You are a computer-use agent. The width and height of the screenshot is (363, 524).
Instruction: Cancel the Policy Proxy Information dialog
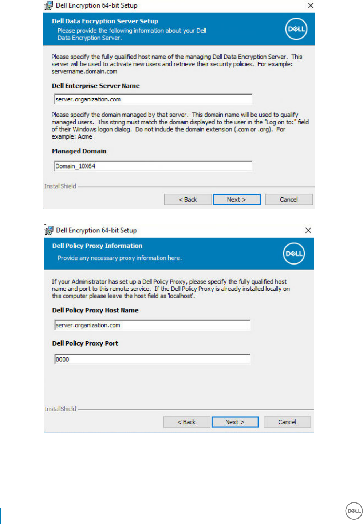point(287,422)
